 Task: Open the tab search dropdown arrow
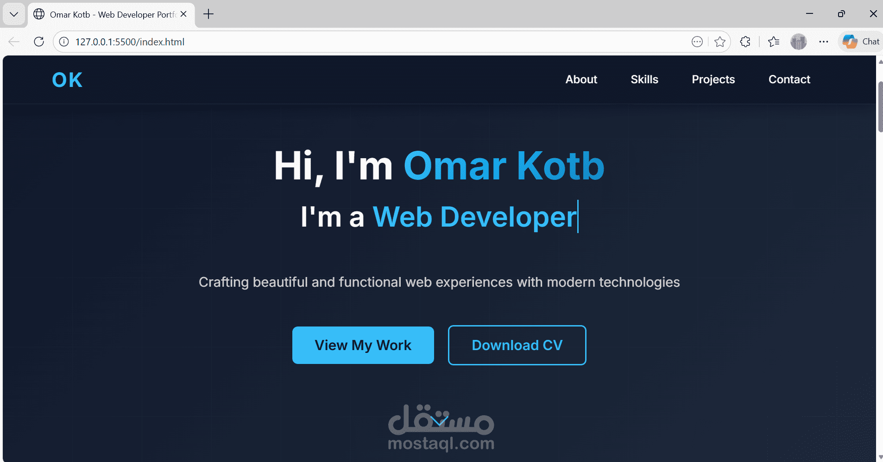pyautogui.click(x=14, y=14)
